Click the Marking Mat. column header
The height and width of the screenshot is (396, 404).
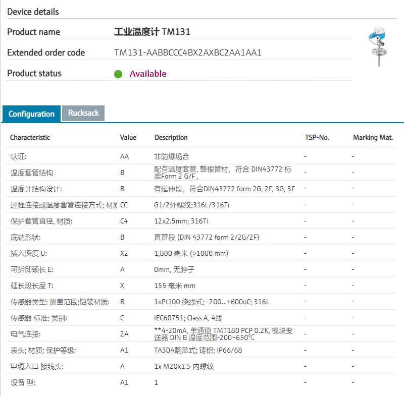pyautogui.click(x=373, y=138)
